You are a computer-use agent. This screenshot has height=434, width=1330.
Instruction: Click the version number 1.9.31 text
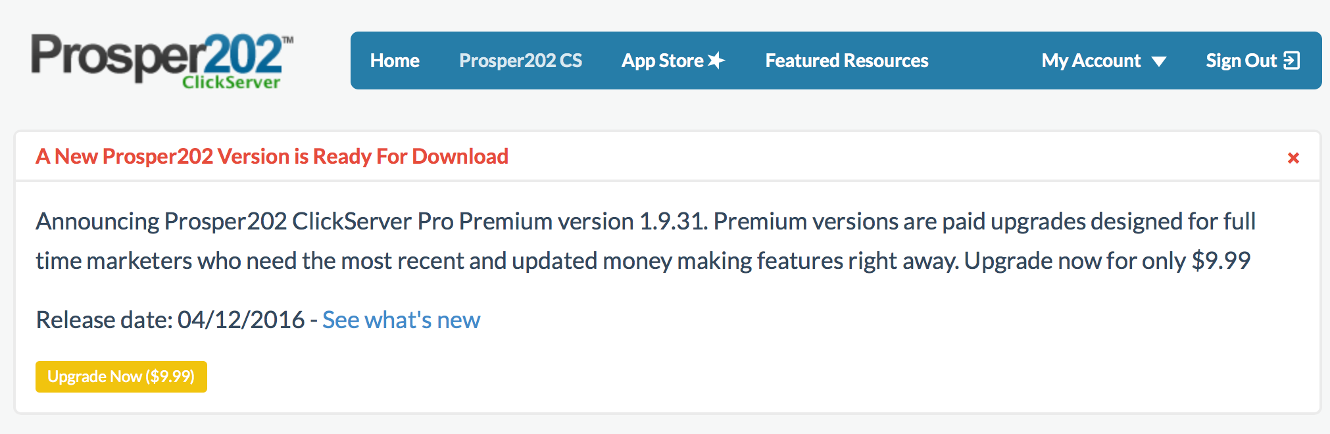tap(672, 222)
